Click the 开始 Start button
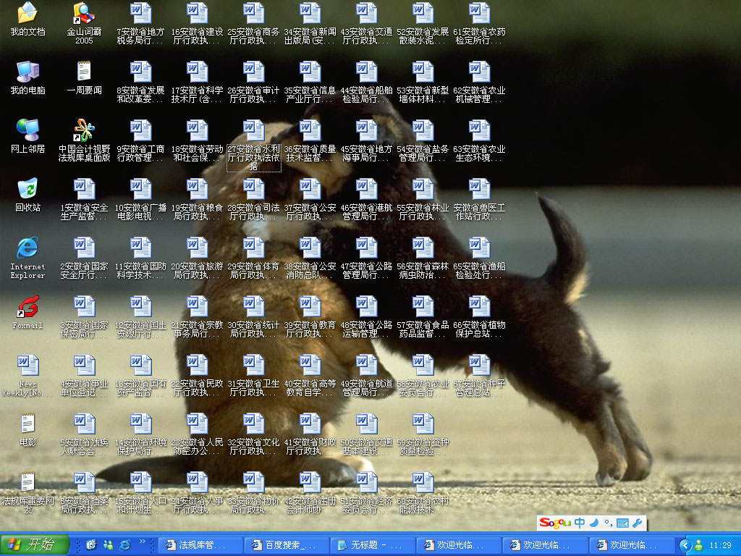 (x=34, y=544)
